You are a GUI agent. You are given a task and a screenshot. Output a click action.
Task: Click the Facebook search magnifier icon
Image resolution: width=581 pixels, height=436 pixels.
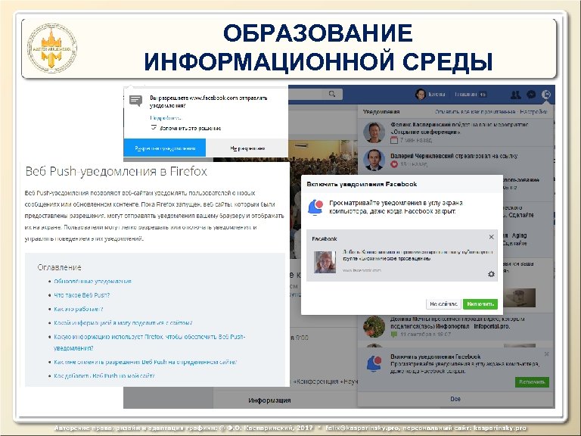coord(332,94)
